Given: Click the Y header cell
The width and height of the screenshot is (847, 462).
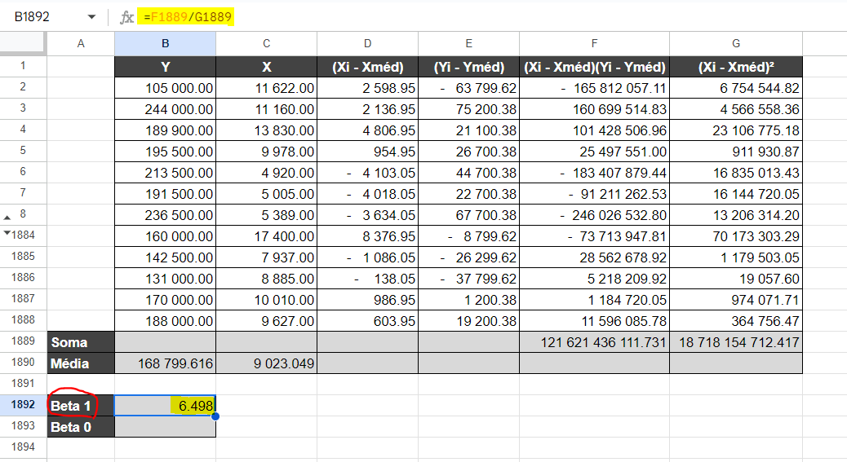Looking at the screenshot, I should tap(166, 67).
